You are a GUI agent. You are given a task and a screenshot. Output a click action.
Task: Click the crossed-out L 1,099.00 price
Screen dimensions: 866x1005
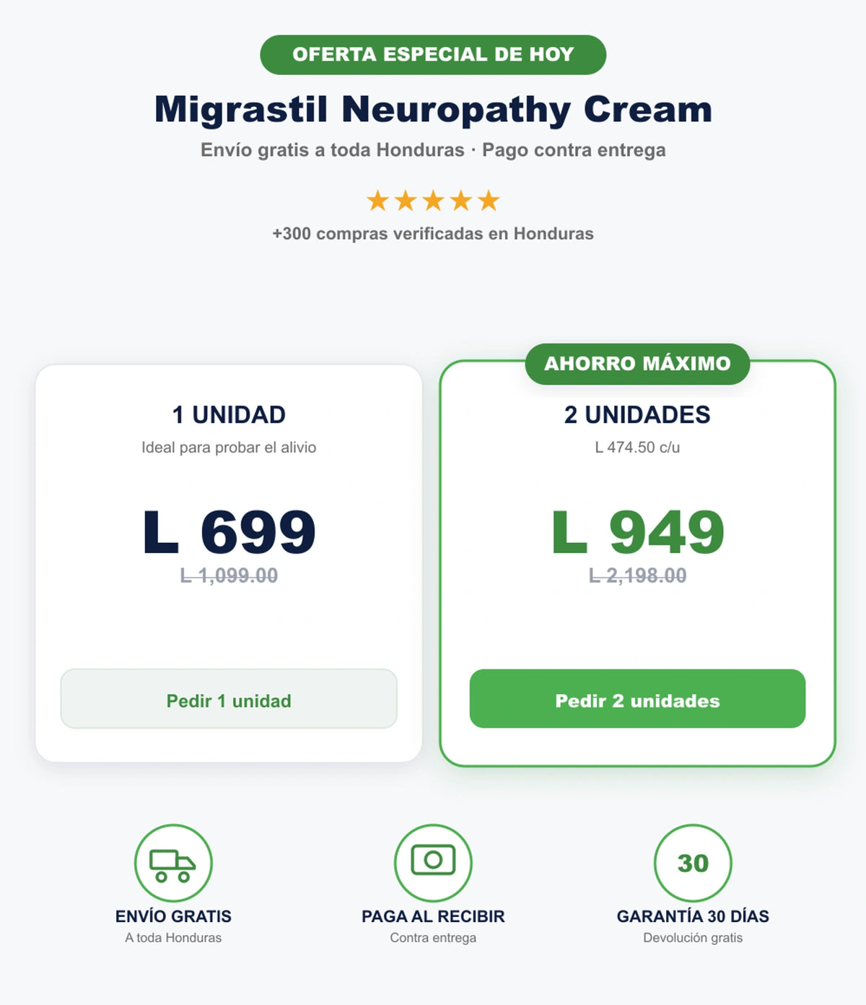[x=229, y=575]
